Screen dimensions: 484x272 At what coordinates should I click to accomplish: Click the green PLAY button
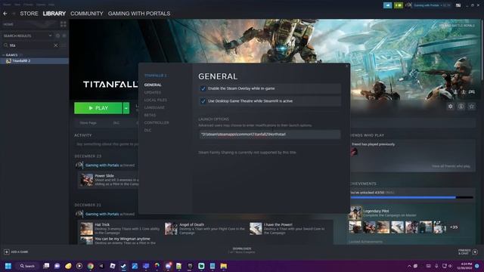98,108
